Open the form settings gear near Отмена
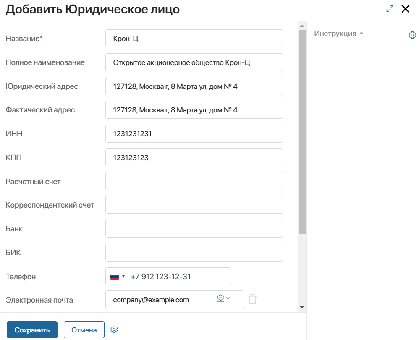The height and width of the screenshot is (340, 419). click(114, 330)
